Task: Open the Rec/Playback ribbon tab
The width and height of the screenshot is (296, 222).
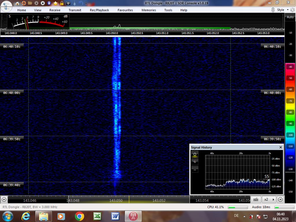Action: tap(99, 10)
